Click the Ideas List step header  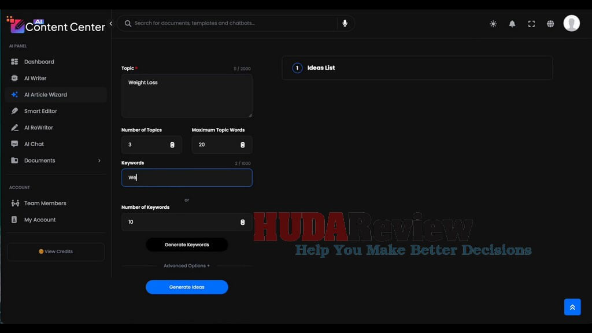pos(417,68)
